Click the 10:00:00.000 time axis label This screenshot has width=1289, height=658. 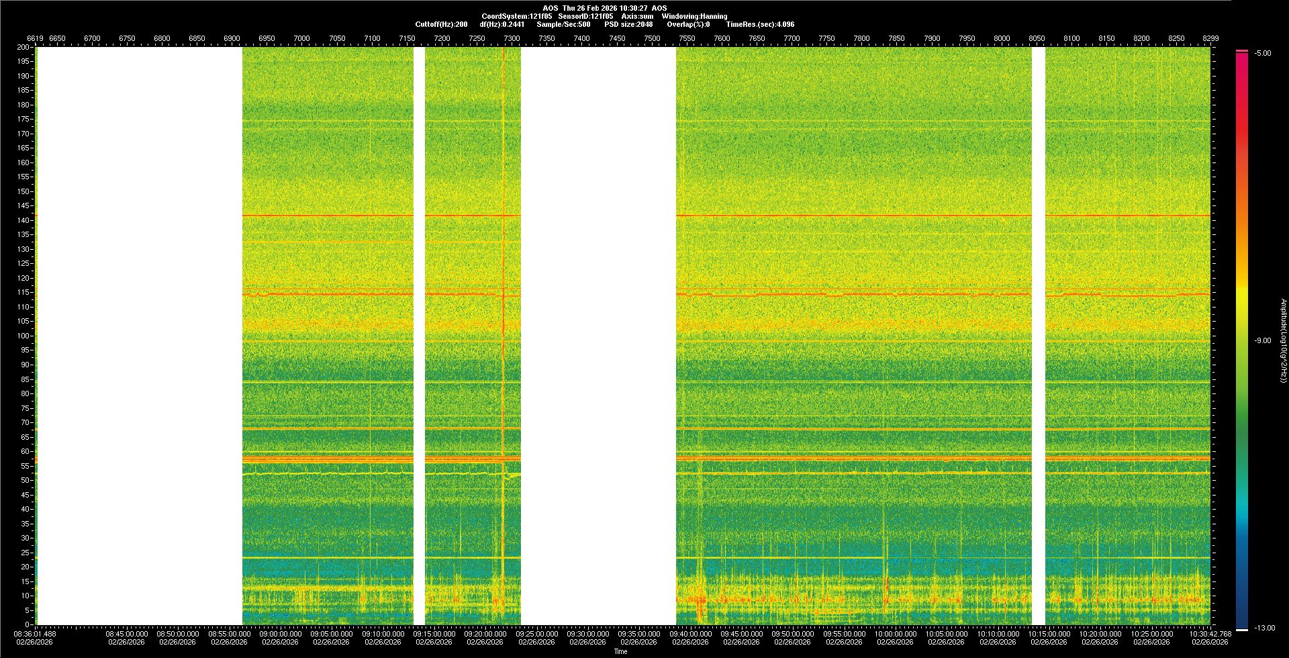click(x=895, y=634)
